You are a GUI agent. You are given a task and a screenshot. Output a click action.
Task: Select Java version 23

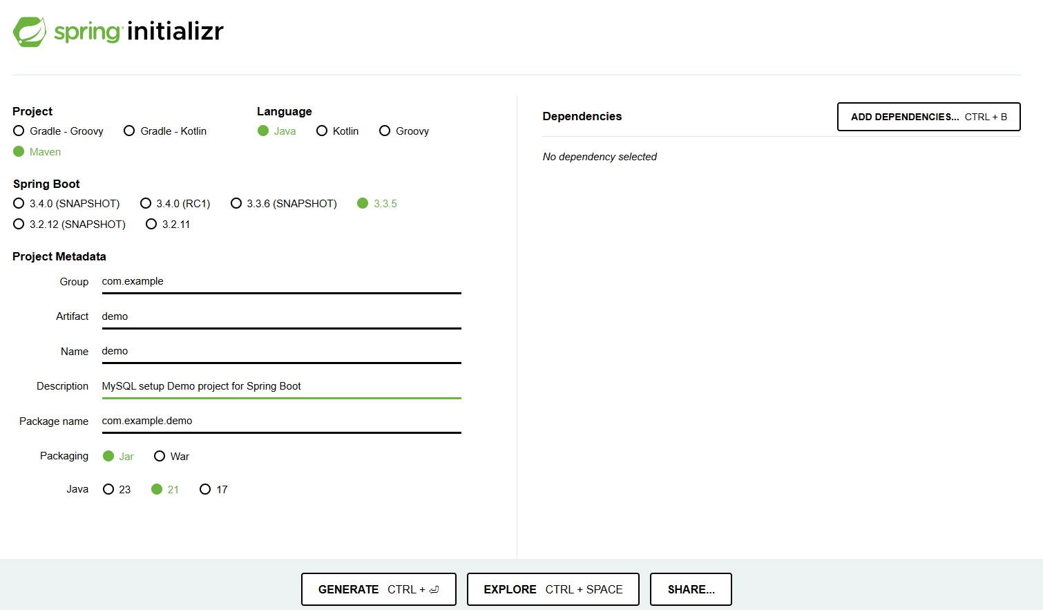tap(117, 490)
